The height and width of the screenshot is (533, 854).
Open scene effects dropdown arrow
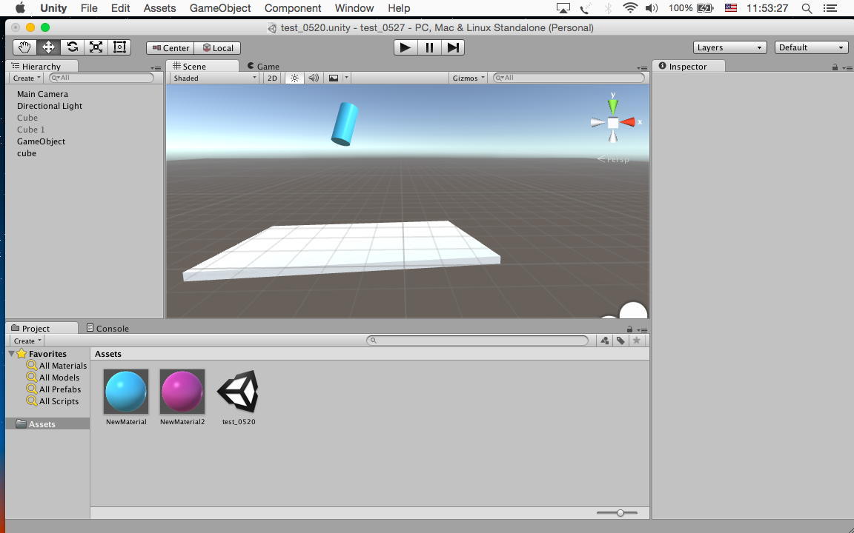pos(346,78)
